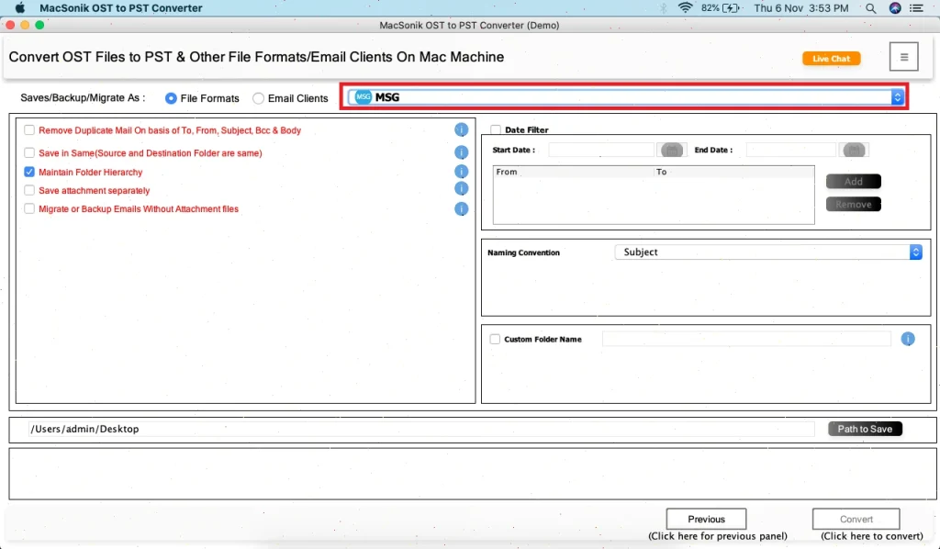Click the Custom Folder Name text field

[745, 339]
